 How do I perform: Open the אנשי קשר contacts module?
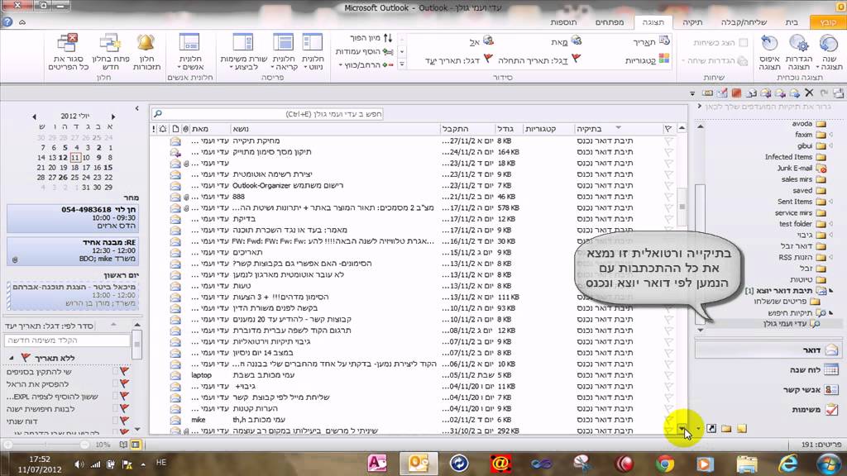768,390
